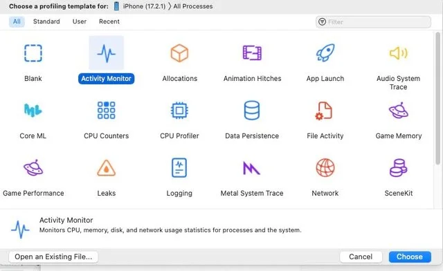
Task: Select the Animation Hitches film icon
Action: pyautogui.click(x=252, y=53)
